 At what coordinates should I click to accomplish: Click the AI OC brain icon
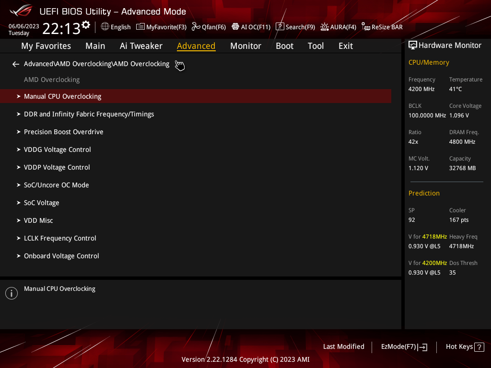[x=235, y=27]
